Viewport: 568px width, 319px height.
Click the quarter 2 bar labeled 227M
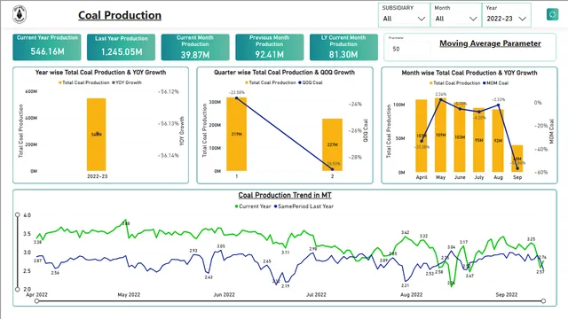[x=332, y=144]
